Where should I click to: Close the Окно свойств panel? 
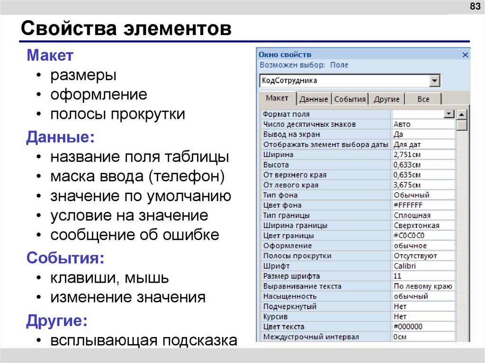(x=466, y=54)
